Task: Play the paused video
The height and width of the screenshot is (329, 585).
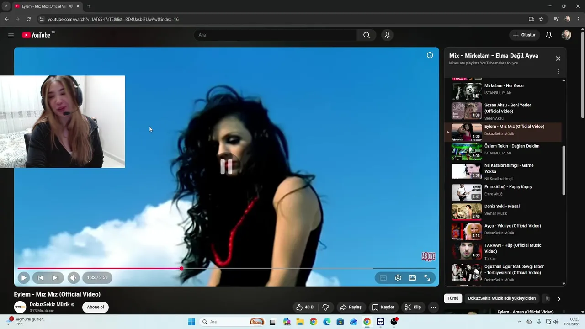Action: point(24,277)
